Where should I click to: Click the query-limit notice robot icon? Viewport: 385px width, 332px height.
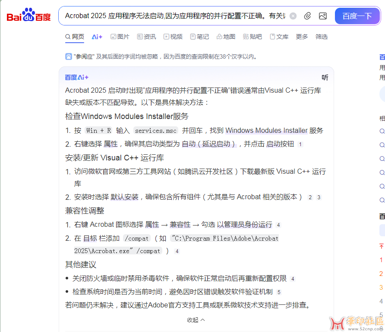(69, 56)
